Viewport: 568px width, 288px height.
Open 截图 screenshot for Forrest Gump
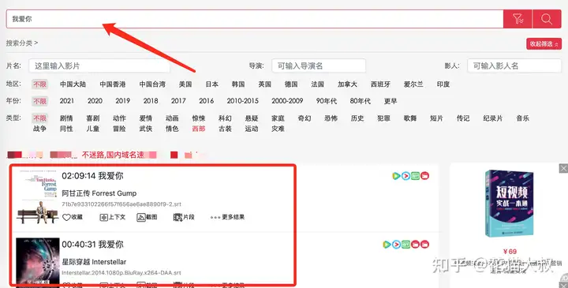[147, 217]
